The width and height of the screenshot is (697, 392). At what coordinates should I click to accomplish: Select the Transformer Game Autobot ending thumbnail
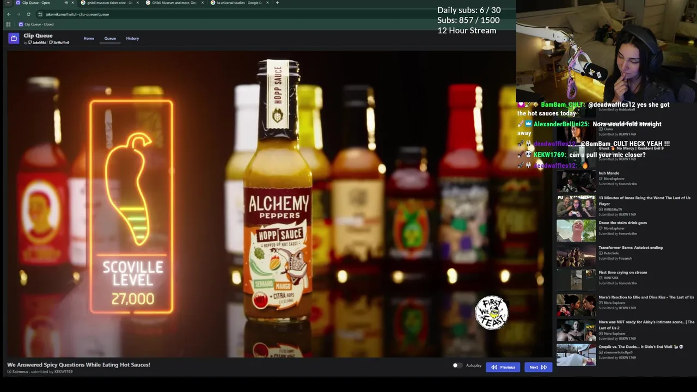[576, 255]
